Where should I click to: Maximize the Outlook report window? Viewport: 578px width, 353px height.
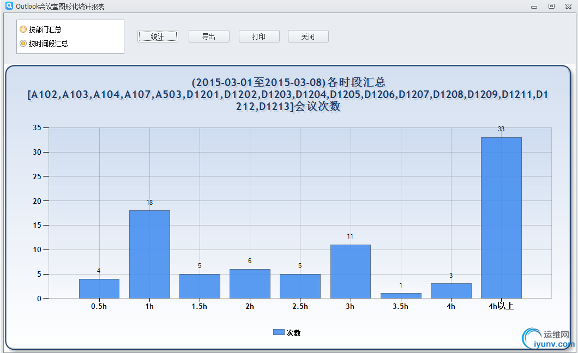(x=551, y=6)
